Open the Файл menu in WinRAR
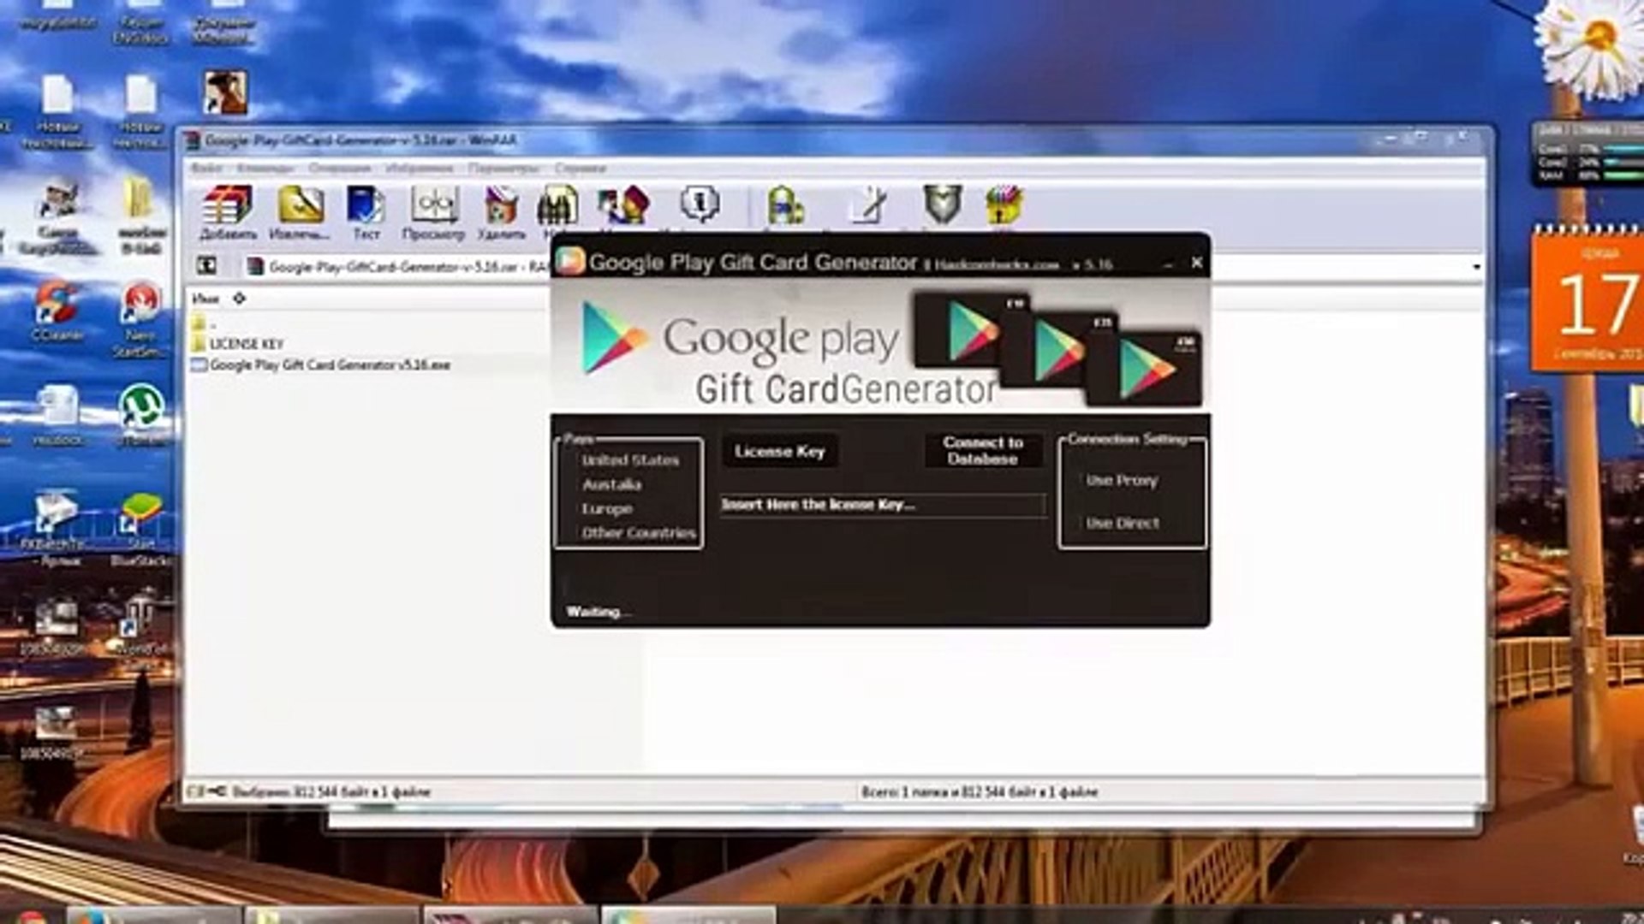This screenshot has height=924, width=1644. point(205,168)
